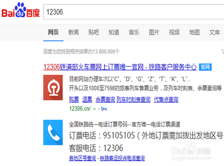
Task: Open the 视频 tab
Action: coord(174,32)
